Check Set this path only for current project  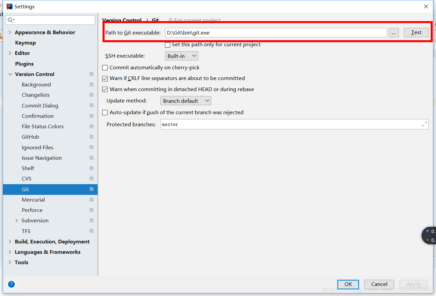coord(168,45)
